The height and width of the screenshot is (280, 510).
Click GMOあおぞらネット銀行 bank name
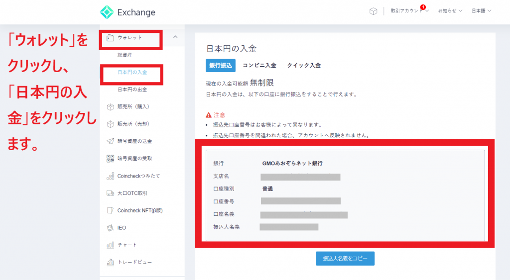292,163
